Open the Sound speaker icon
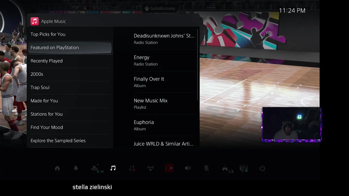This screenshot has width=349, height=196. click(x=188, y=168)
